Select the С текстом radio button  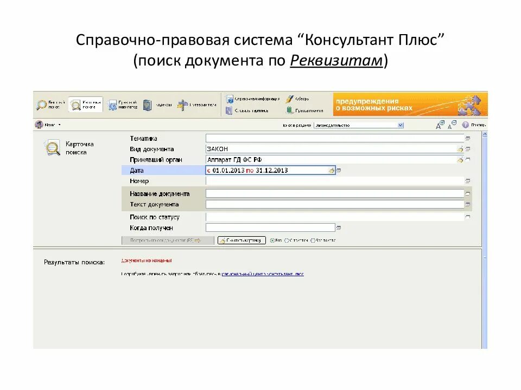click(287, 240)
